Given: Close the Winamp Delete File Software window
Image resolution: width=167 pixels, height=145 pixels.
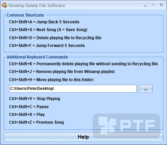Looking at the screenshot, I should tap(161, 5).
